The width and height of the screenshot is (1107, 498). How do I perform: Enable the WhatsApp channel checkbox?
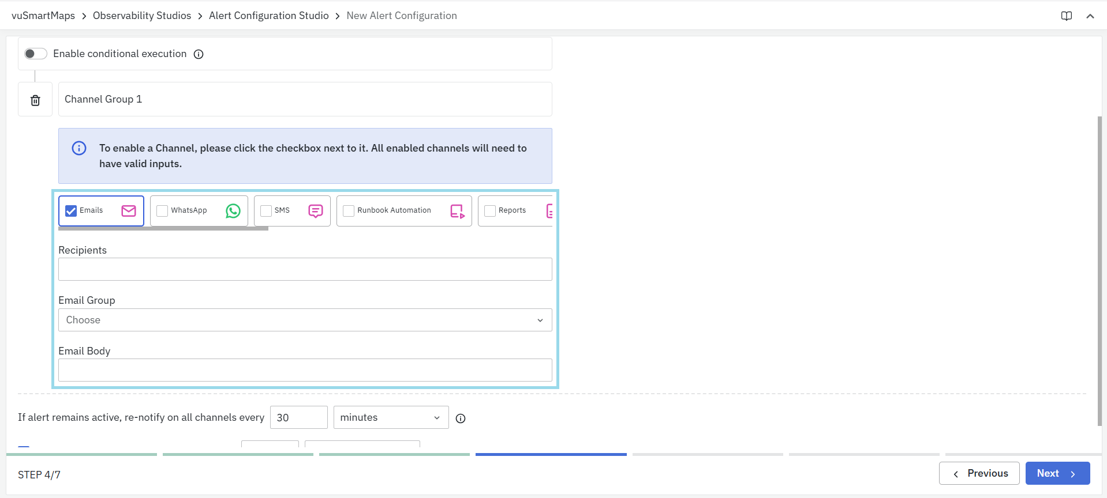click(x=162, y=211)
